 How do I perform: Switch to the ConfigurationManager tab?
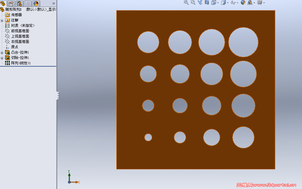pos(18,3)
